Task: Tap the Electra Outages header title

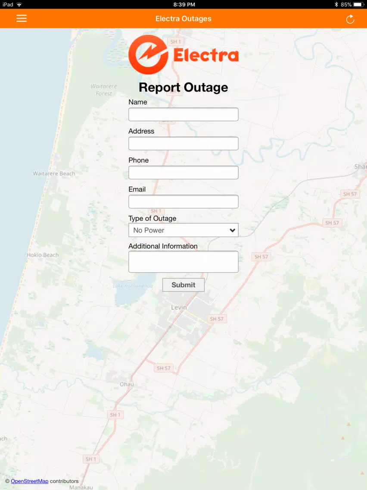Action: point(183,19)
